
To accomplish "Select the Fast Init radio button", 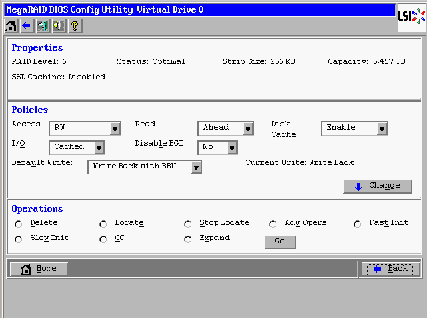I will click(358, 224).
